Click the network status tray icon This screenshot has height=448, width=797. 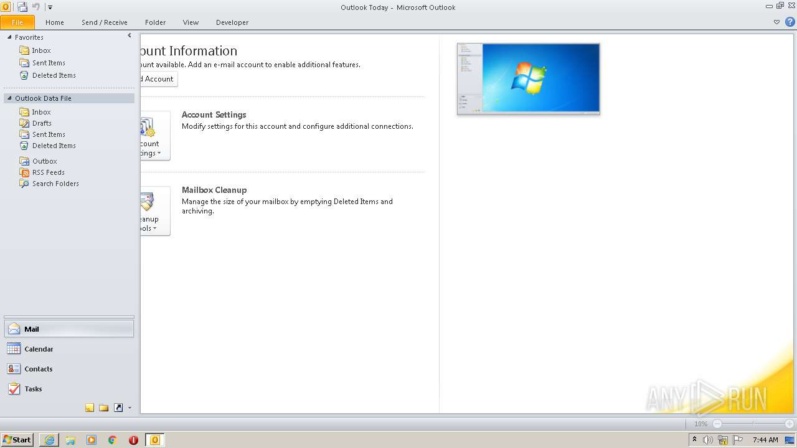pyautogui.click(x=723, y=440)
